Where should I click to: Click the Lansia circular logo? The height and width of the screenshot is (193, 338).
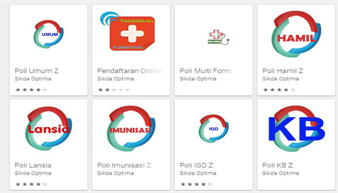click(x=48, y=128)
